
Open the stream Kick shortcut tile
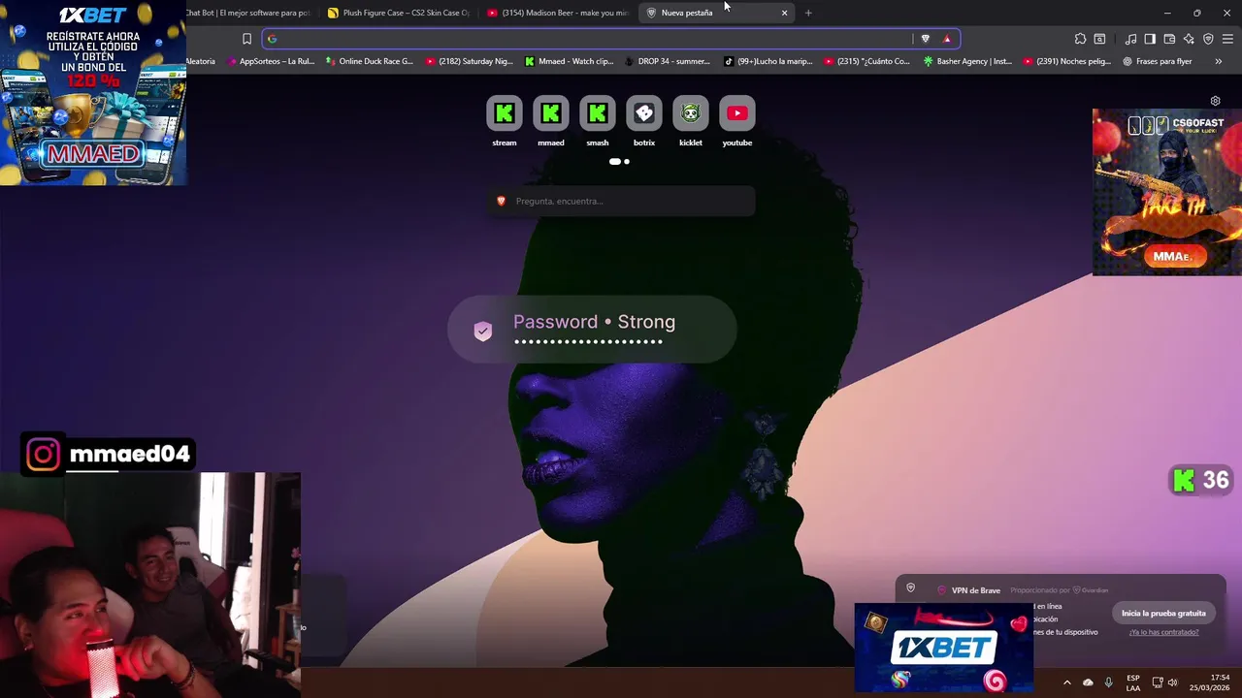coord(504,113)
